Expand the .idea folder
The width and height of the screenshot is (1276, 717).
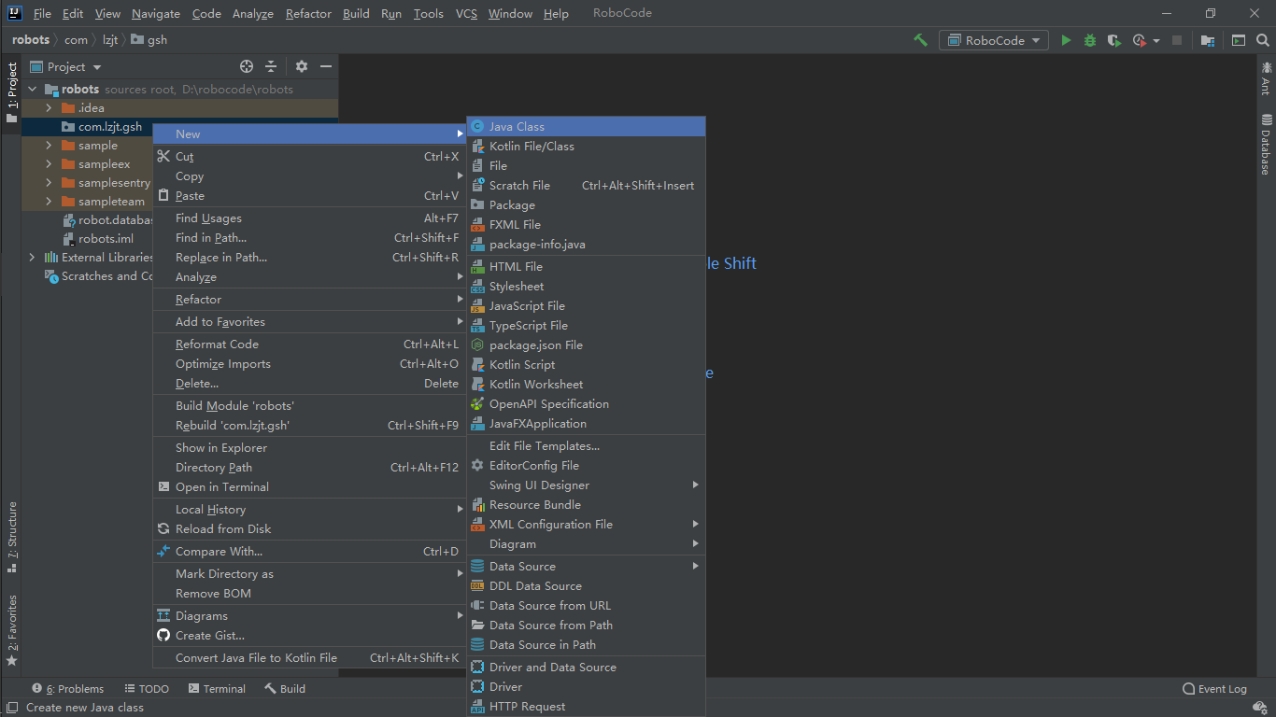pyautogui.click(x=49, y=108)
